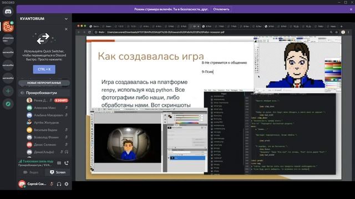The height and width of the screenshot is (199, 355).
Task: Toggle microphone mute in user panel
Action: (x=52, y=184)
